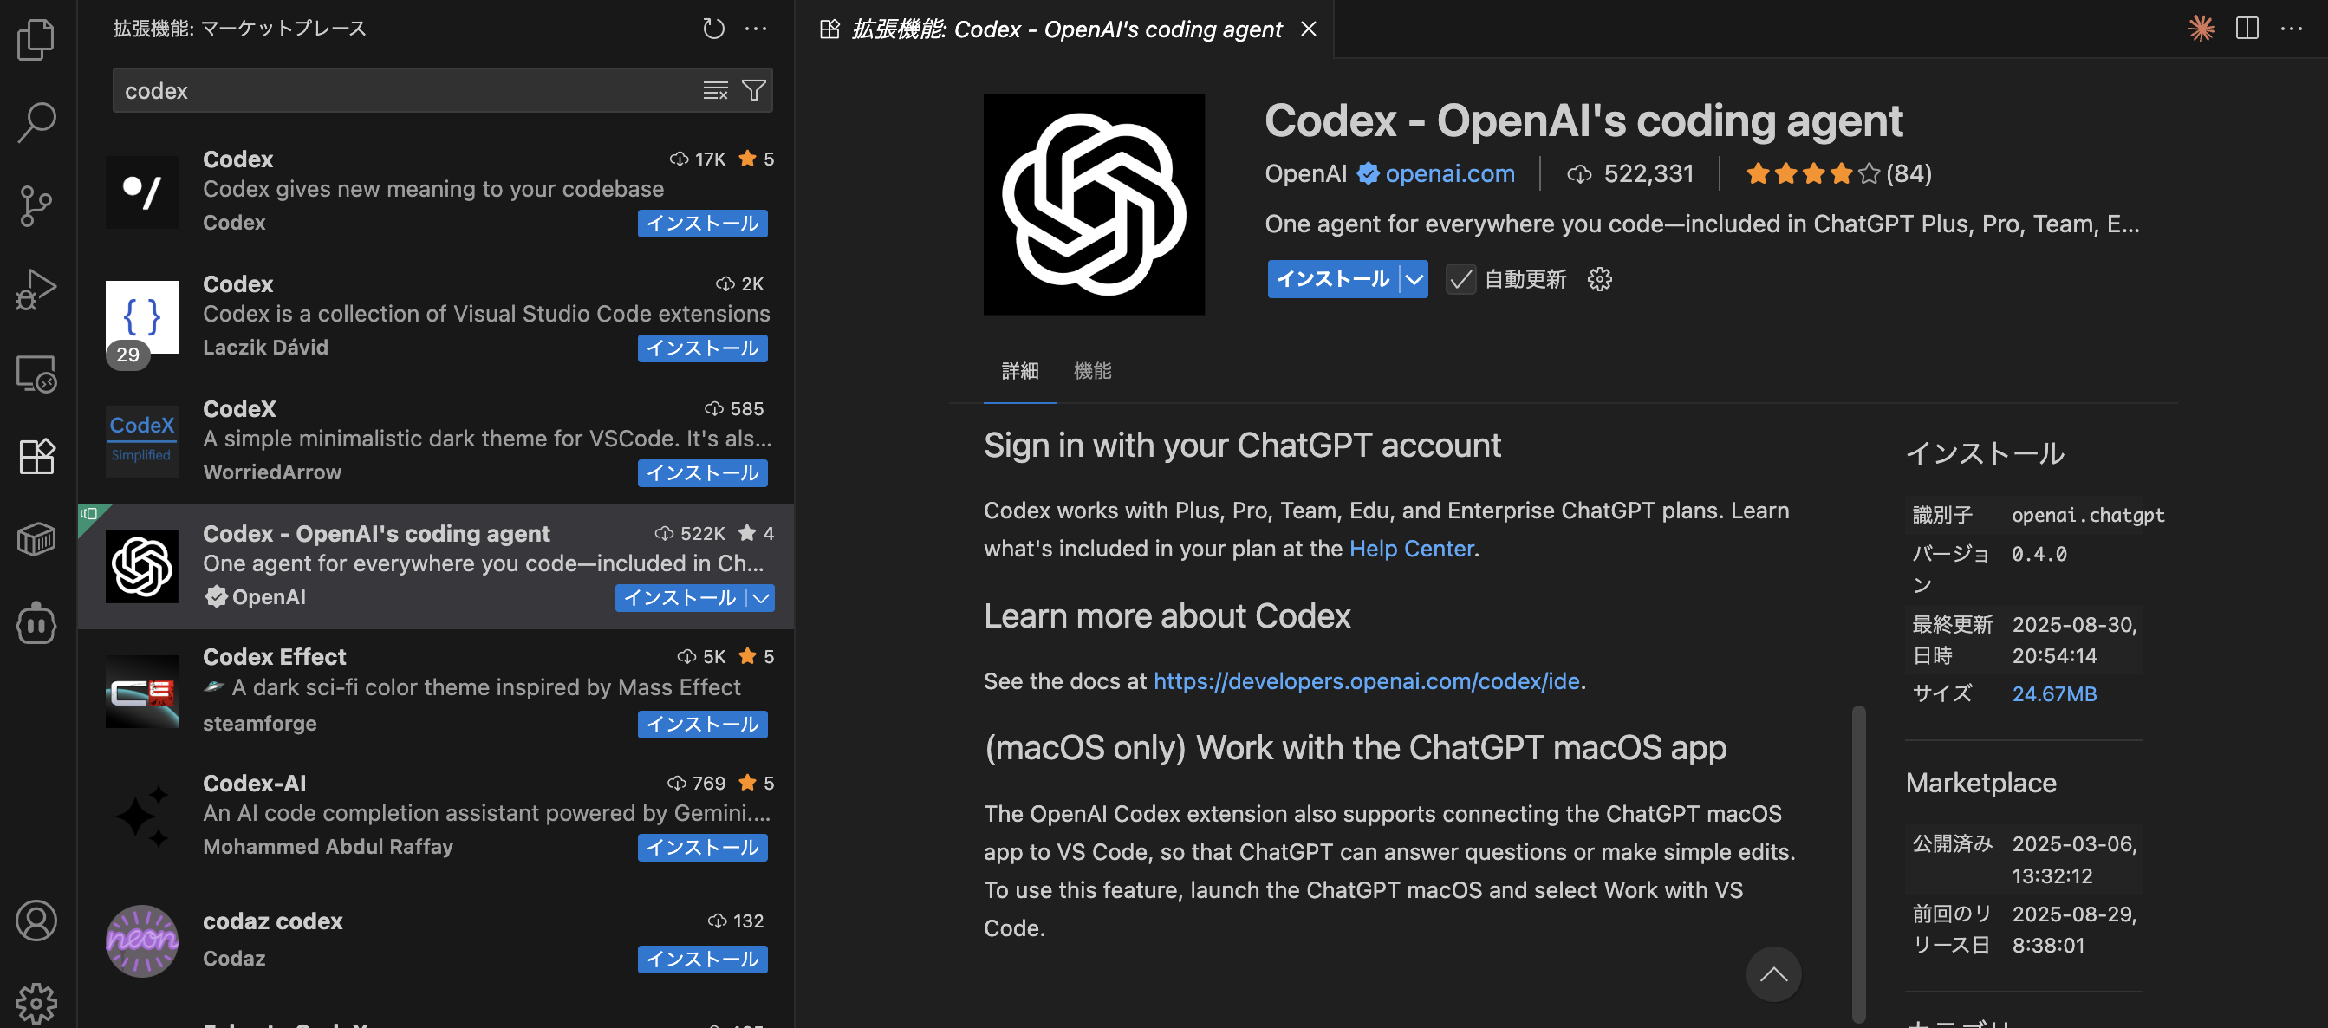Clear extension search results icon
Image resolution: width=2328 pixels, height=1028 pixels.
[x=715, y=90]
